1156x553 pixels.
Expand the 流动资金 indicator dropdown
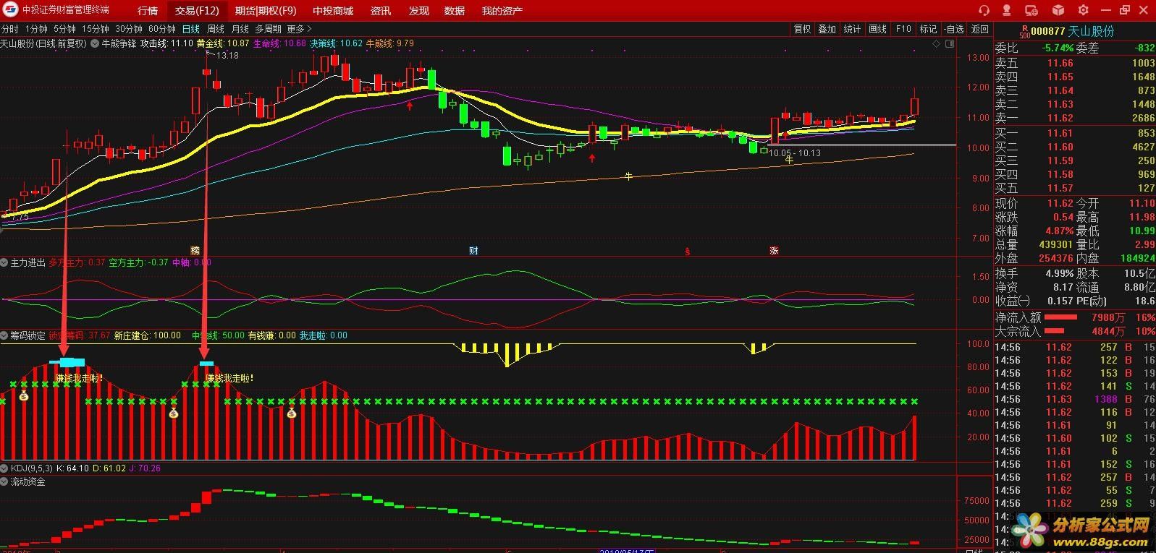[4, 481]
